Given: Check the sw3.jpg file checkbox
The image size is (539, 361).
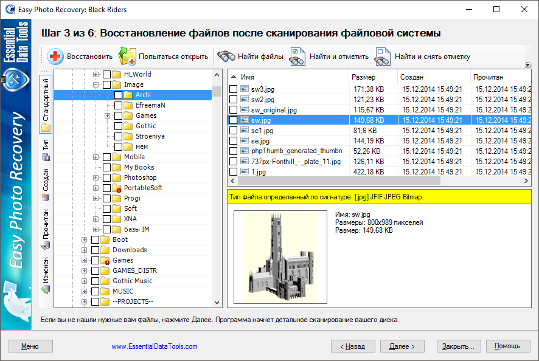Looking at the screenshot, I should click(x=234, y=89).
